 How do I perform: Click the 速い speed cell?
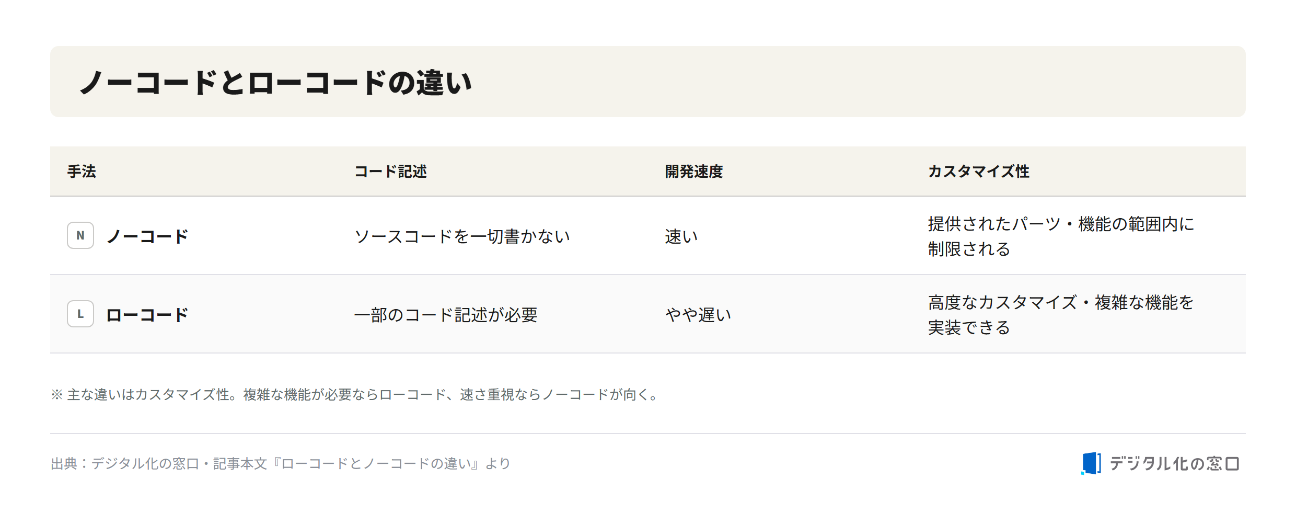(x=681, y=236)
